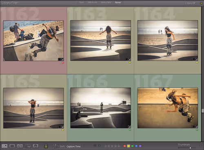This screenshot has width=204, height=150.
Task: Open Survey view
Action: pyautogui.click(x=28, y=146)
